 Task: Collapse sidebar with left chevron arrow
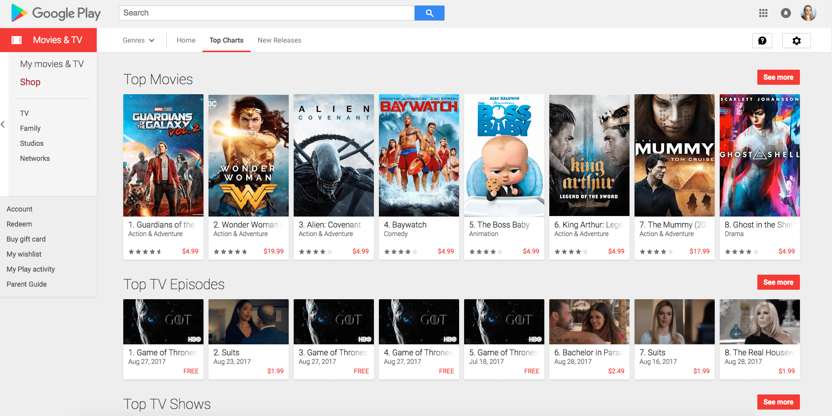coord(3,124)
